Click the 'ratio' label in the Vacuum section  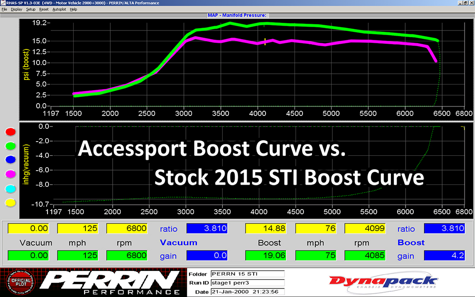(x=169, y=229)
